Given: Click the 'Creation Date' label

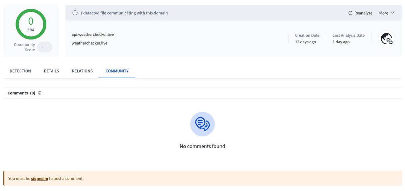Looking at the screenshot, I should coord(307,35).
